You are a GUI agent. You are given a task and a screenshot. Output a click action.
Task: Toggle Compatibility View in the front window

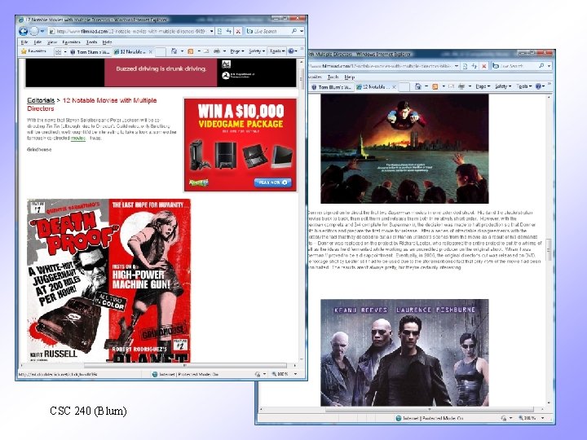pyautogui.click(x=219, y=32)
